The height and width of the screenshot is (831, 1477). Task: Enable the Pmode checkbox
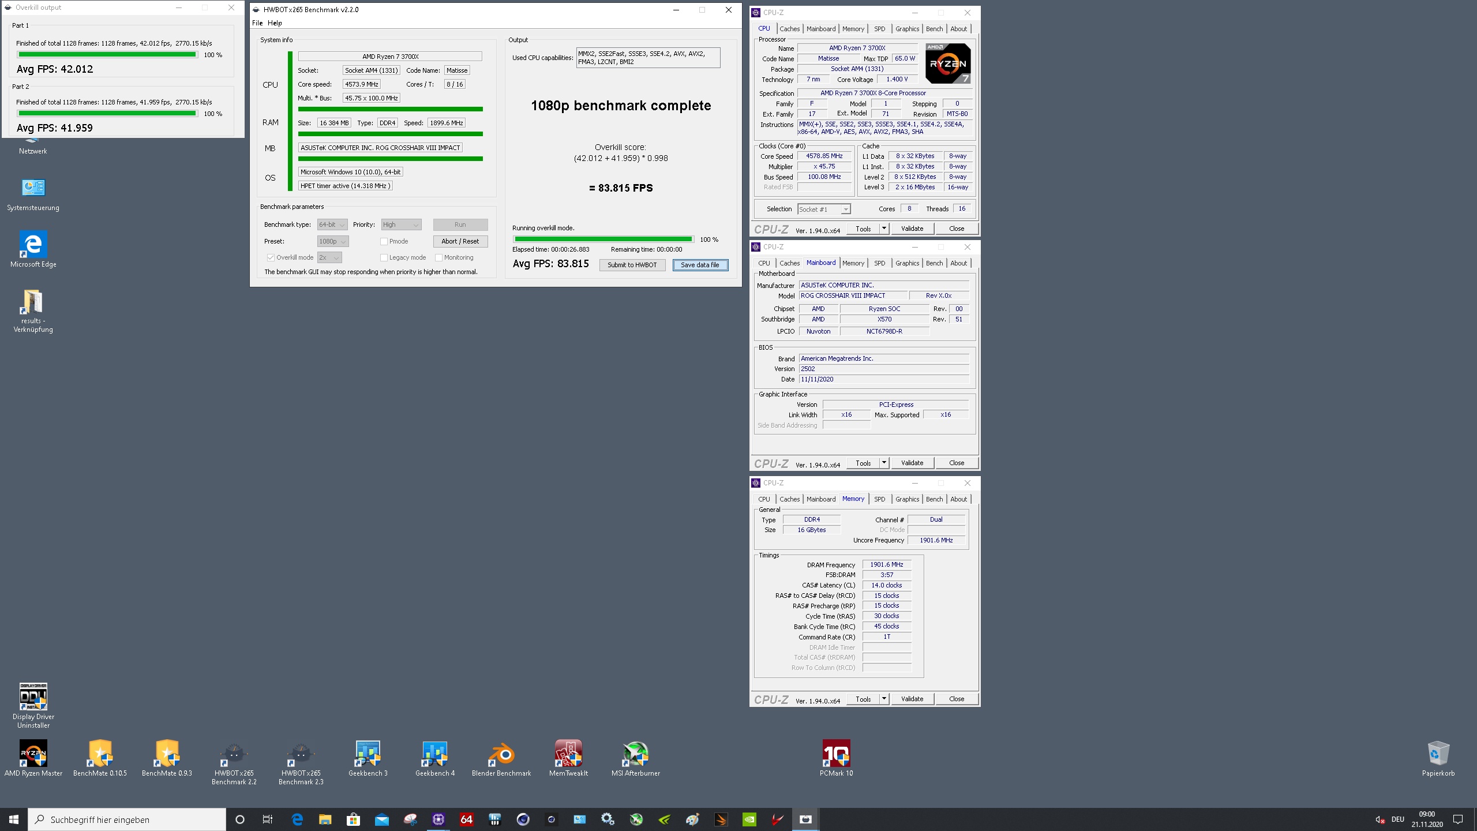point(384,241)
